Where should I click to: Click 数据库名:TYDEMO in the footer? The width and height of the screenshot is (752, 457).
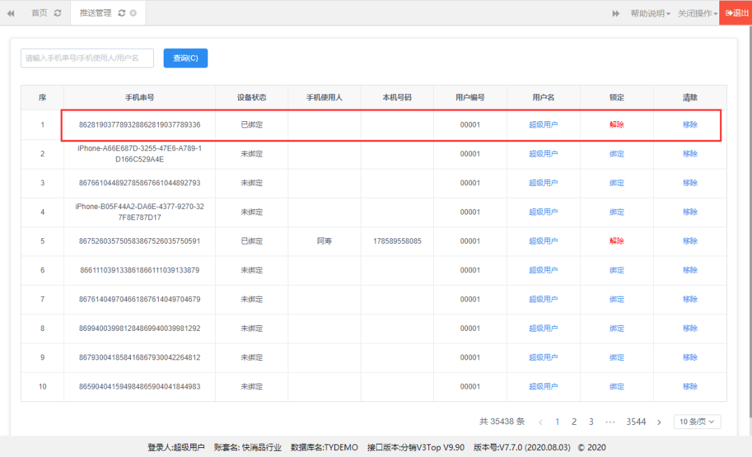tap(324, 447)
